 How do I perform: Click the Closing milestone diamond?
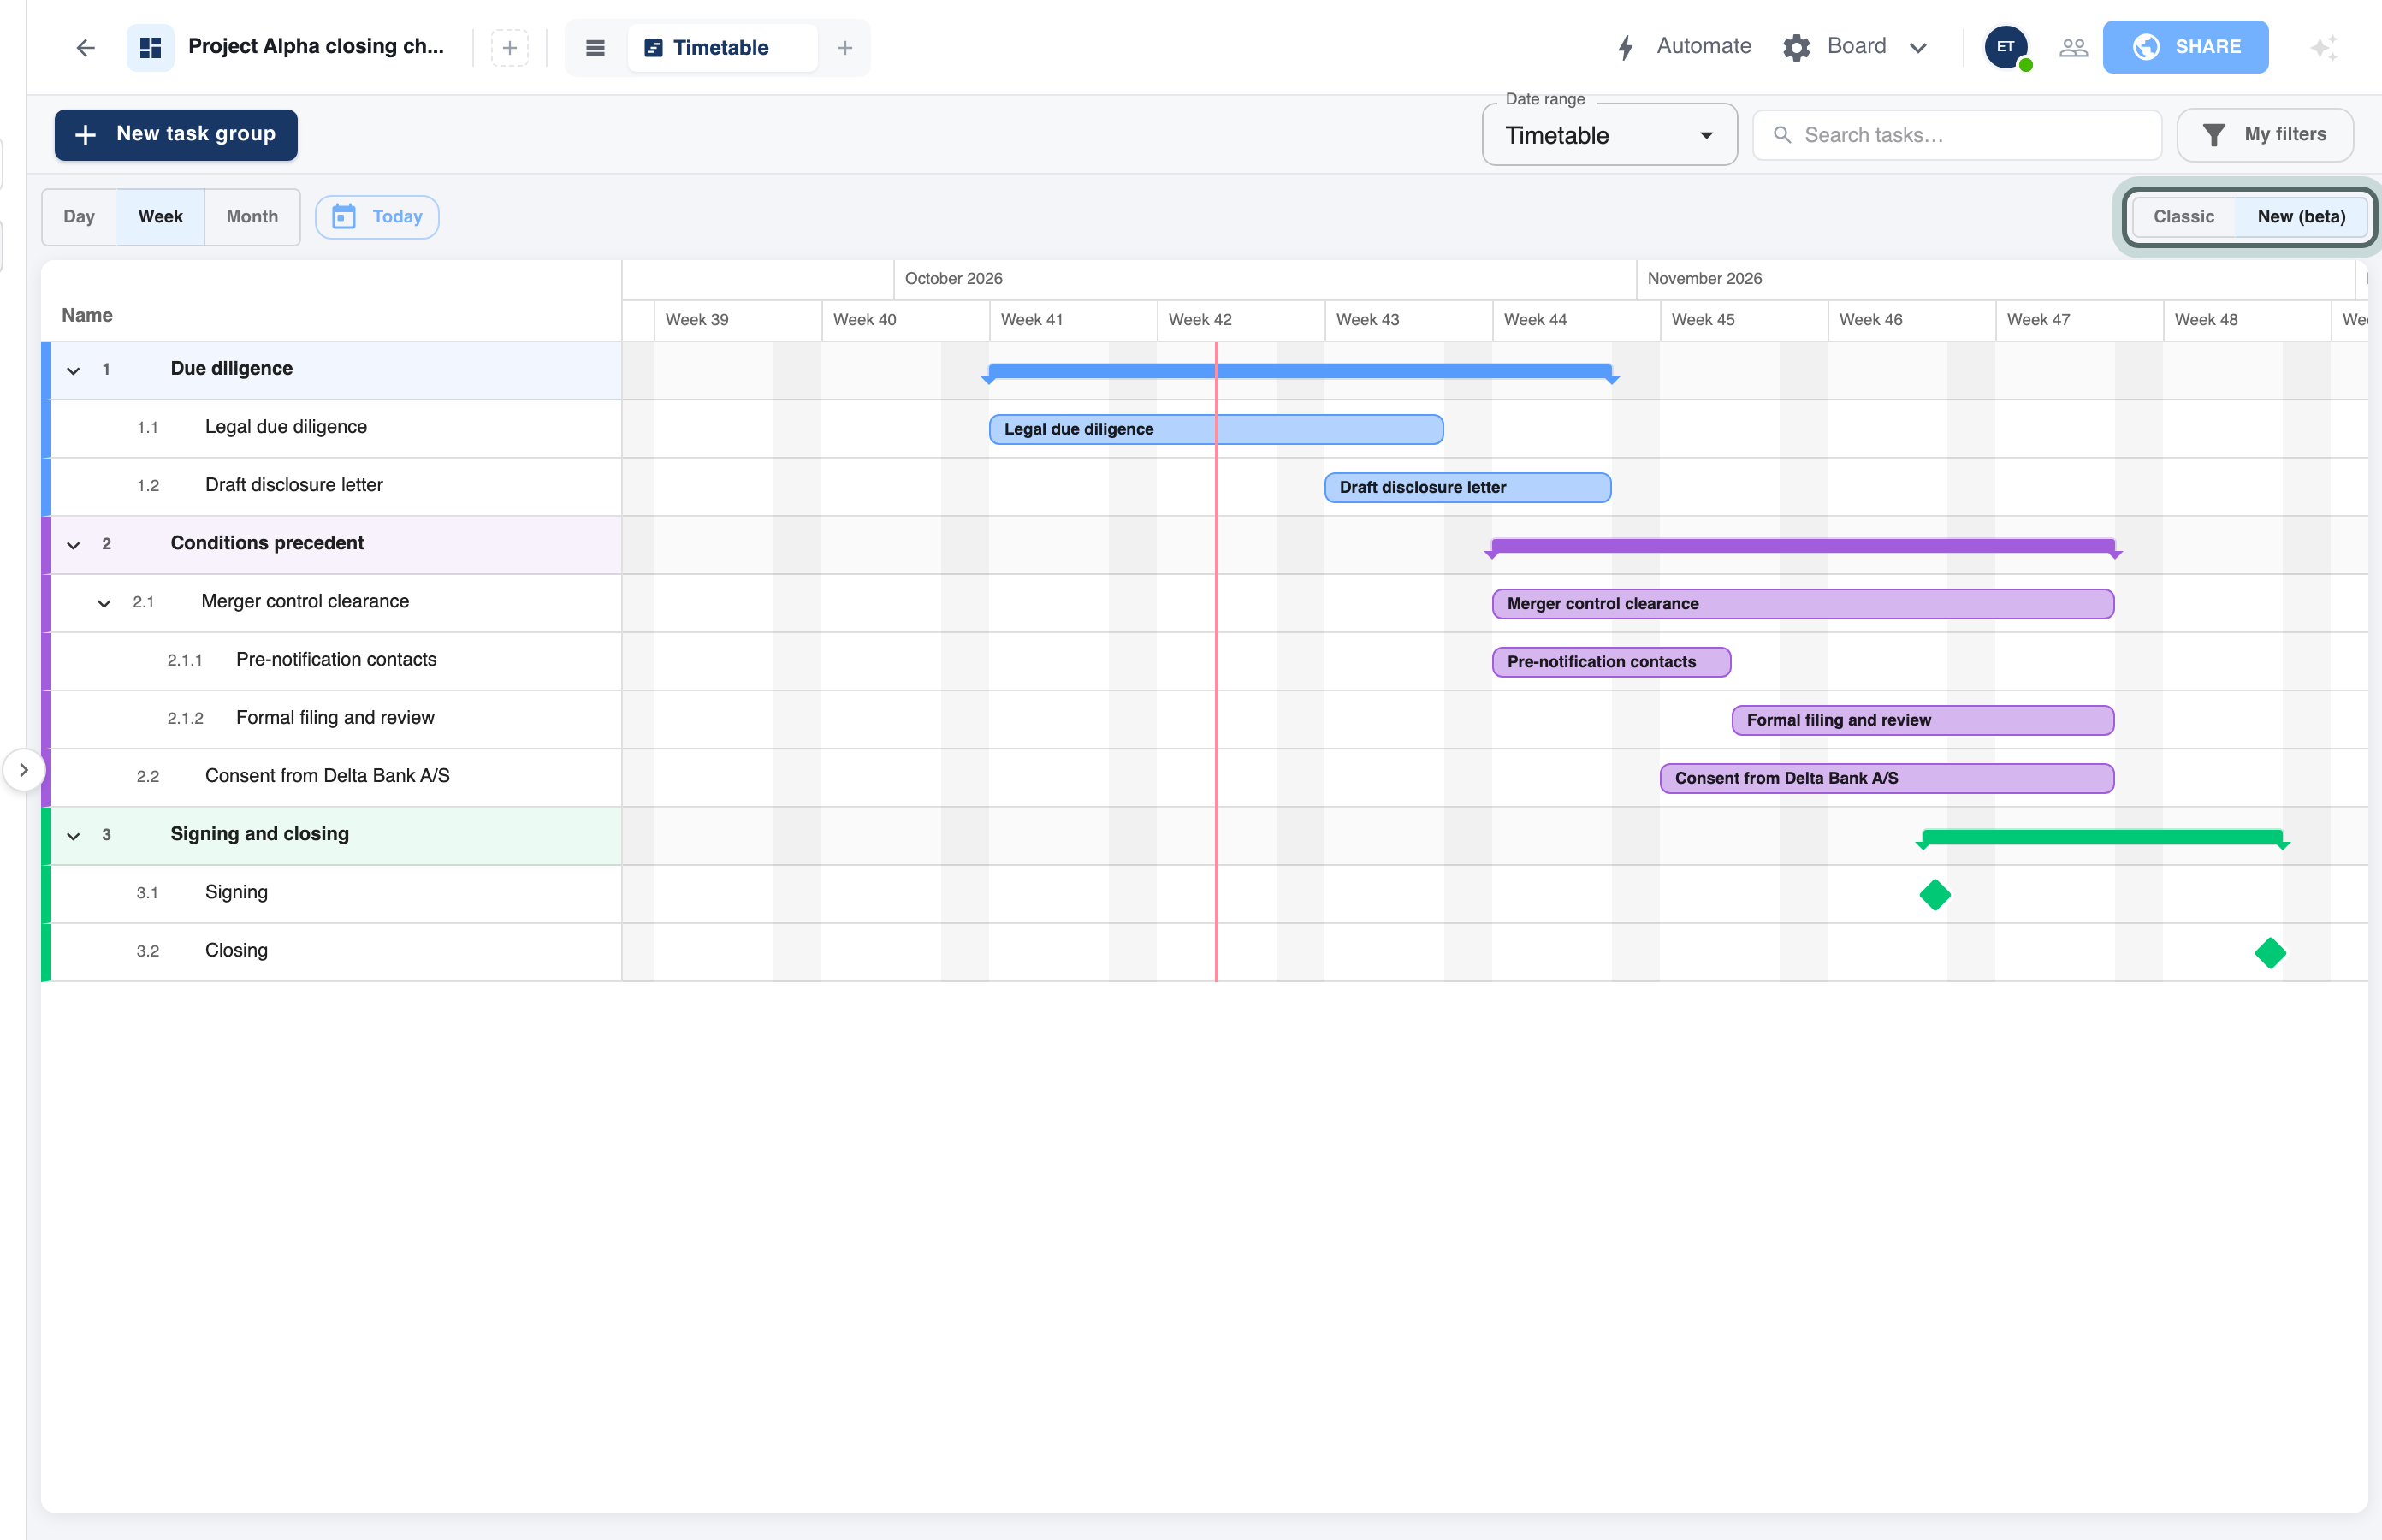pos(2270,952)
